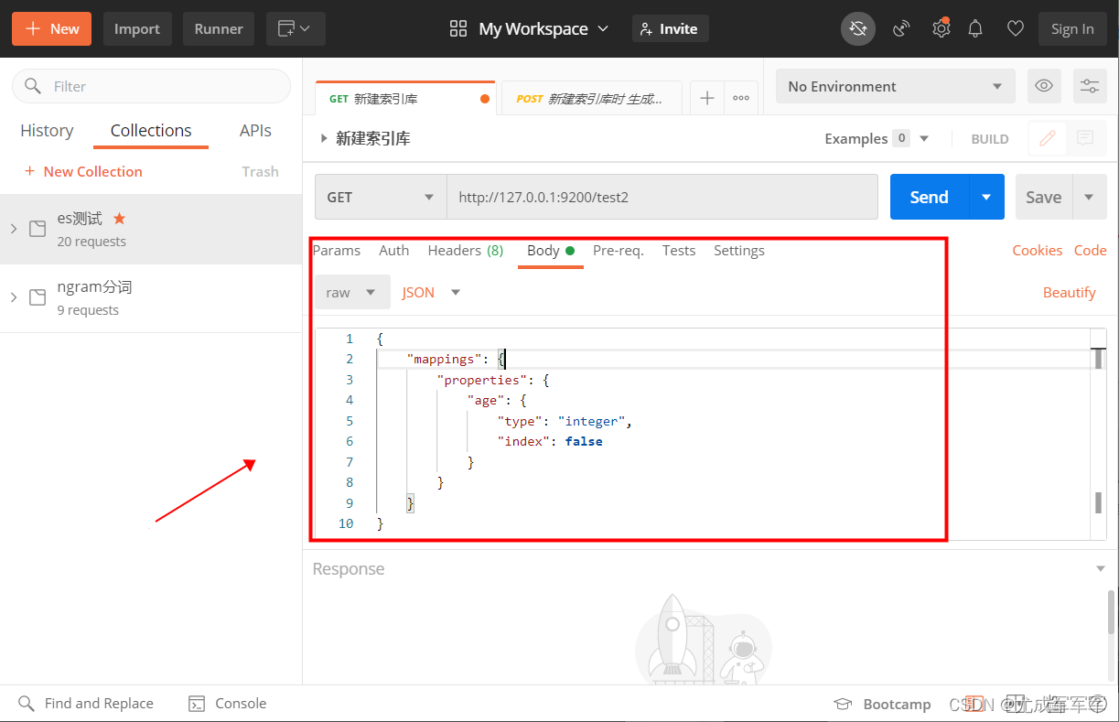Image resolution: width=1119 pixels, height=722 pixels.
Task: Open the request Settings tab
Action: [x=739, y=250]
